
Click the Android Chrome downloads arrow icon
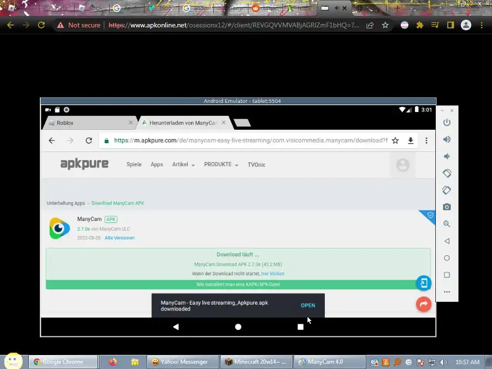[410, 141]
